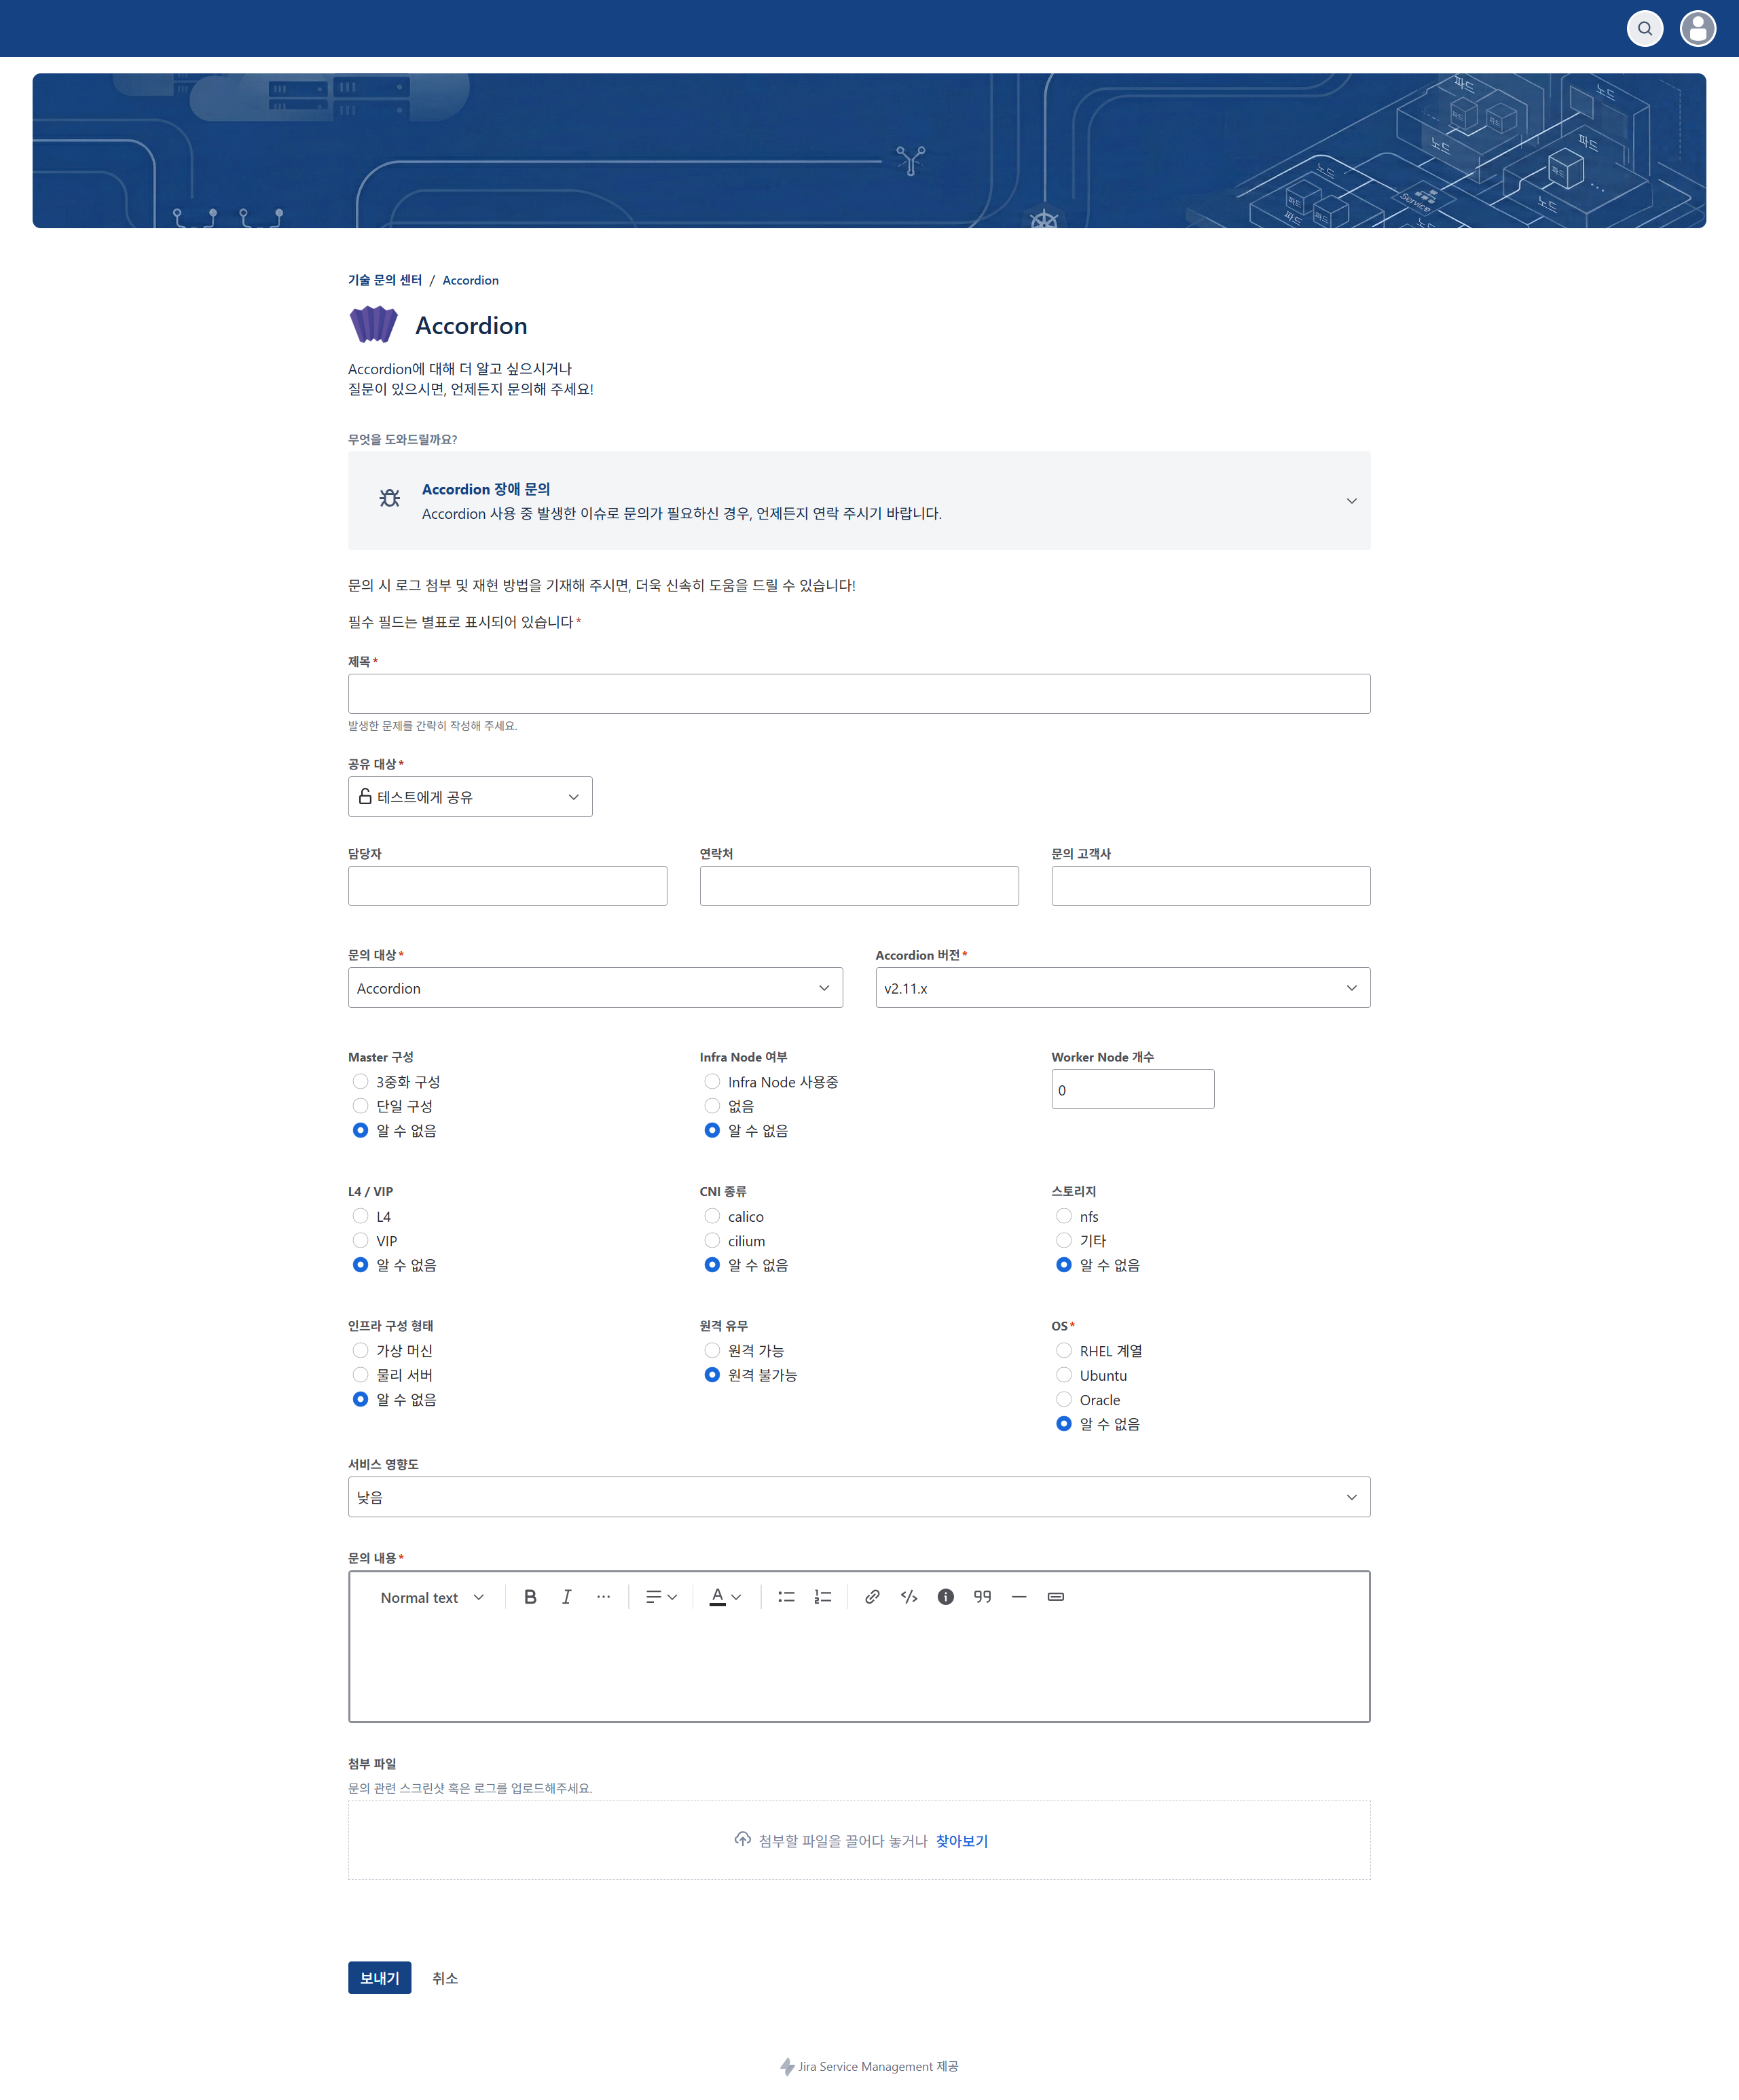Click the Accordion logo icon
The image size is (1739, 2100).
point(373,325)
